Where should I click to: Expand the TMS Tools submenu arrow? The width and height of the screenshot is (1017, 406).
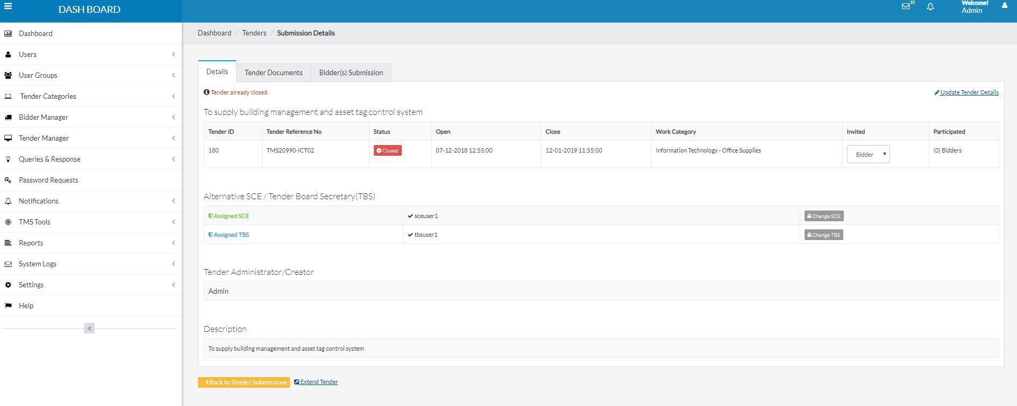click(173, 222)
